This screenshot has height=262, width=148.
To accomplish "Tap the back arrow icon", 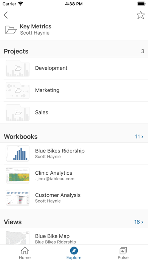I will click(x=6, y=15).
